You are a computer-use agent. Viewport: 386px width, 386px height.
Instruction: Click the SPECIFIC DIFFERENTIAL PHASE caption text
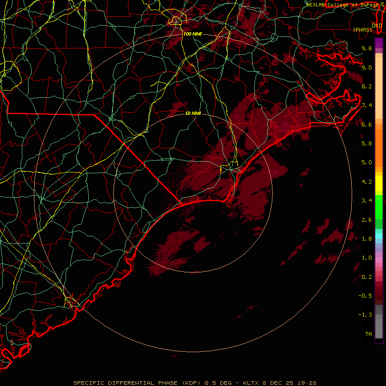tap(125, 383)
